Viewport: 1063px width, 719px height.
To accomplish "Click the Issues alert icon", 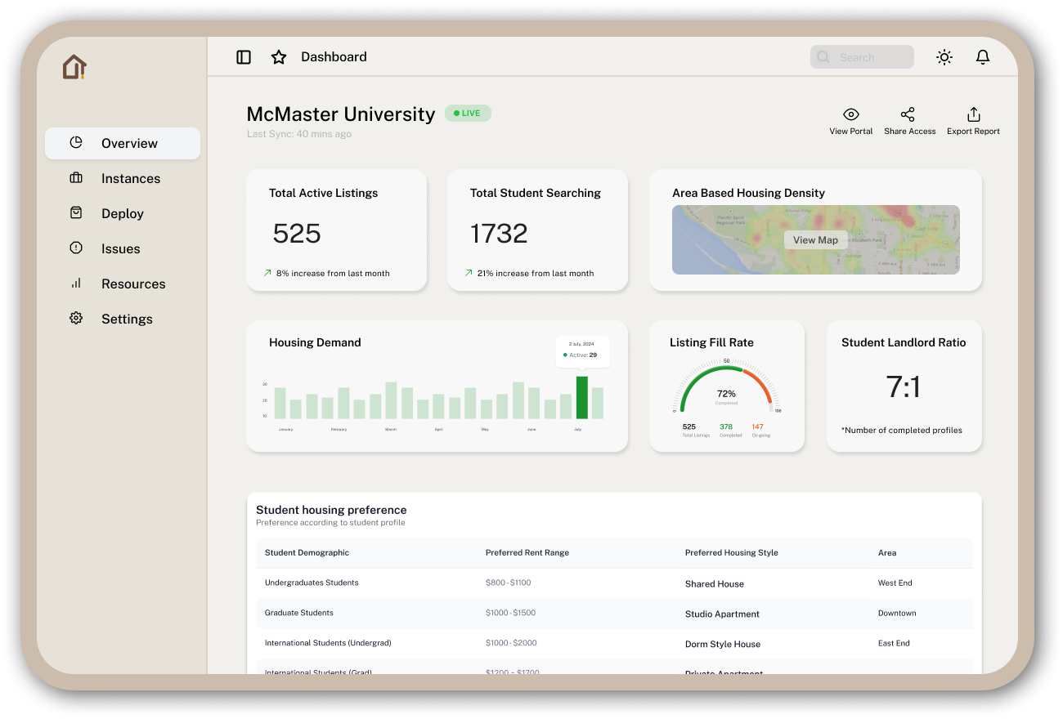I will tap(76, 248).
